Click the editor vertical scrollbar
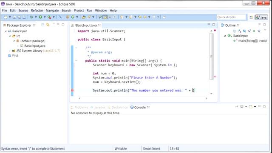This screenshot has height=153, width=272. 211,57
